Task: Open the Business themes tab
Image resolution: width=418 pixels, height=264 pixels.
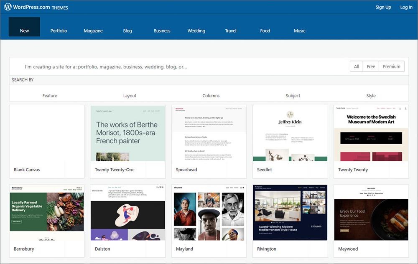Action: (x=162, y=30)
